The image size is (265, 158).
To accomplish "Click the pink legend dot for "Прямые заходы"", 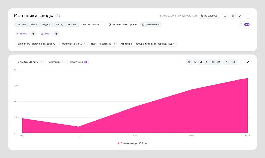I will point(118,143).
